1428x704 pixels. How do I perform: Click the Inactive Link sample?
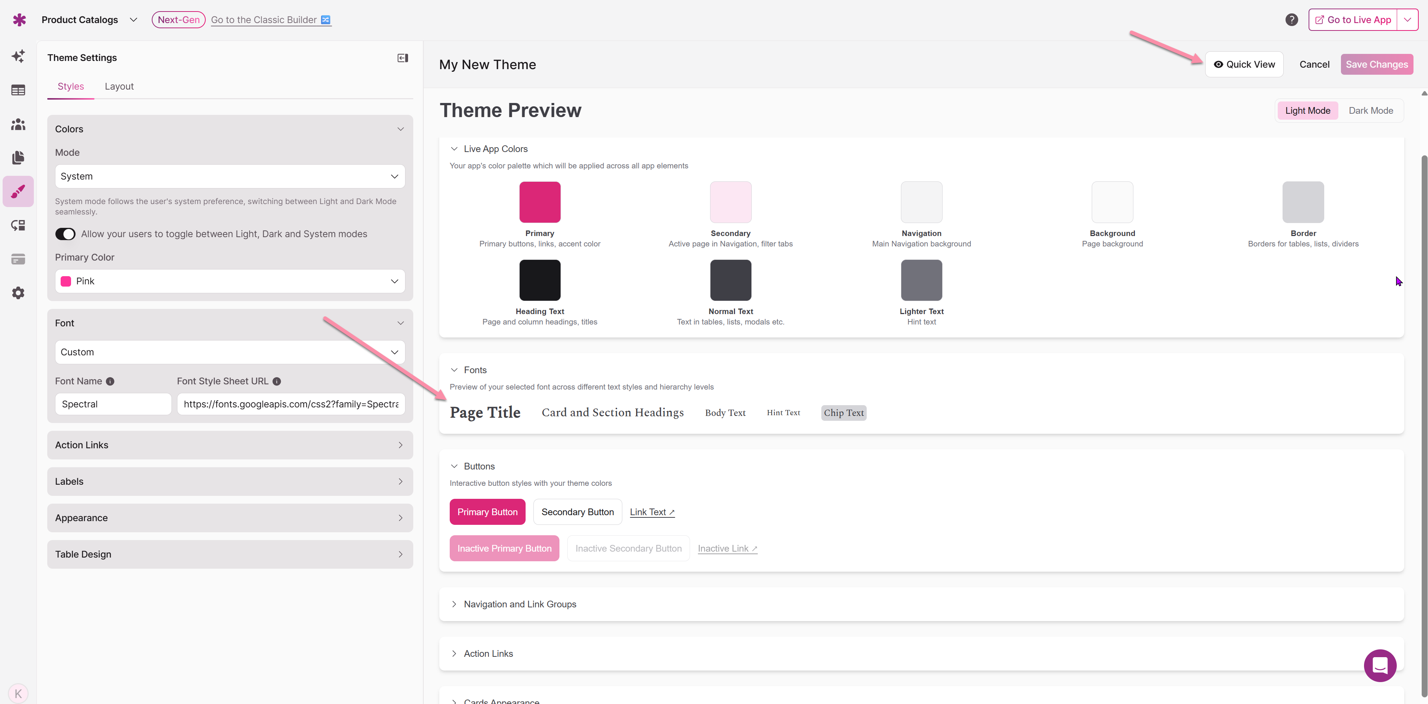click(727, 548)
